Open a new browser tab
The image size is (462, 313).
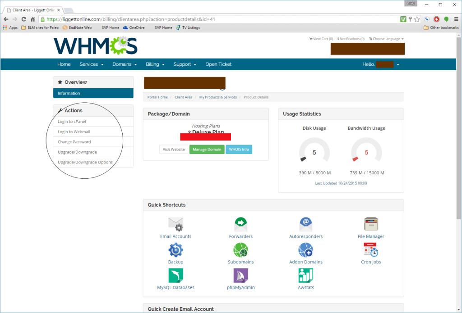point(69,10)
